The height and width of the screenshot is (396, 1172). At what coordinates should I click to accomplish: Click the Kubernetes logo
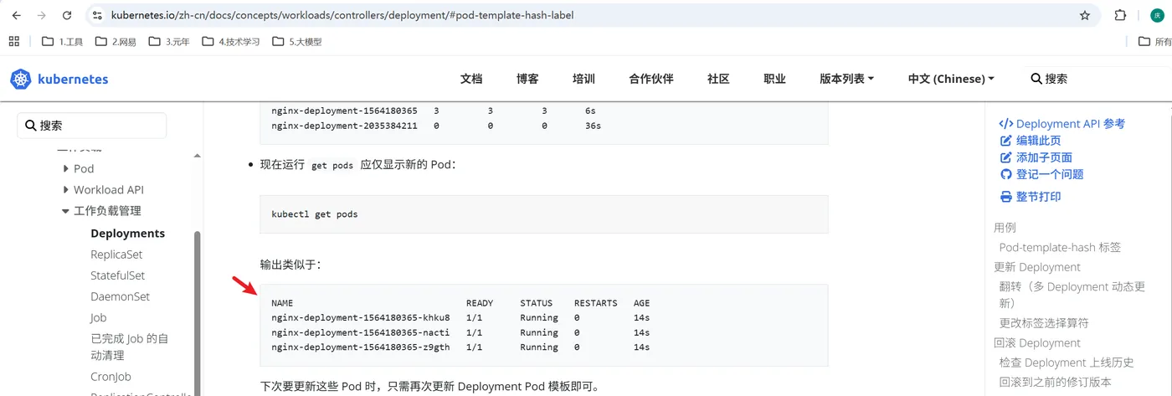(59, 79)
